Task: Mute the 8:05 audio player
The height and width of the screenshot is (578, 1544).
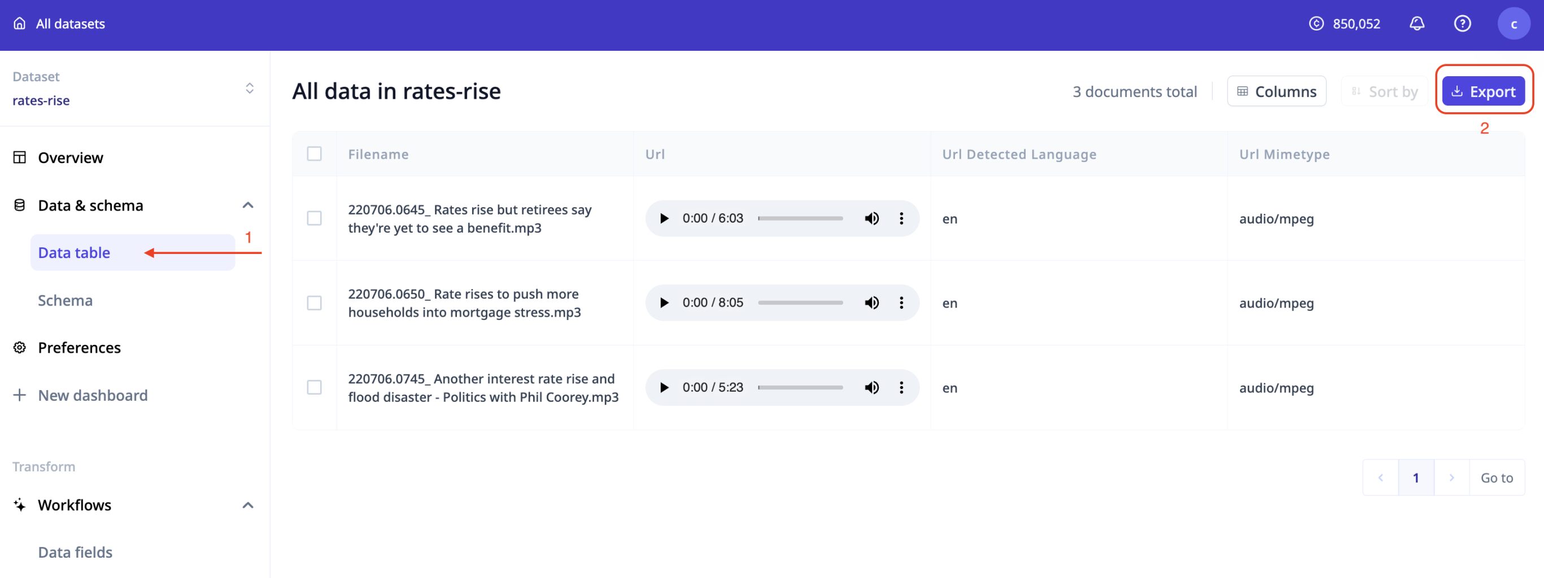Action: (872, 303)
